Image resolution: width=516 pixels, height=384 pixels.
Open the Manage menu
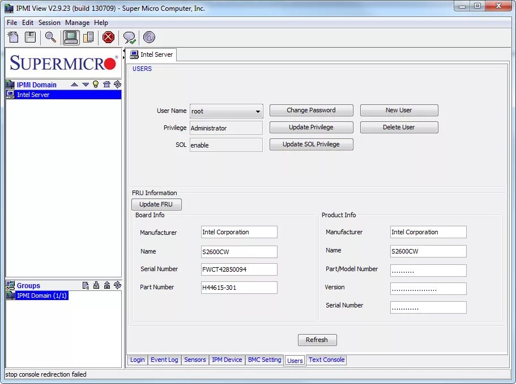point(78,23)
